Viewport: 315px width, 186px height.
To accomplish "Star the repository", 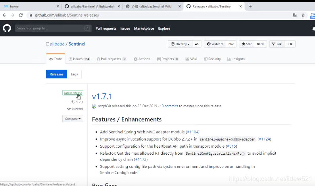I will pos(246,44).
